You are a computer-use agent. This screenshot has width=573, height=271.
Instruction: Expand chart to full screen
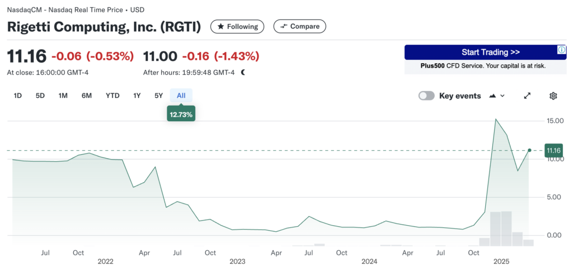527,96
